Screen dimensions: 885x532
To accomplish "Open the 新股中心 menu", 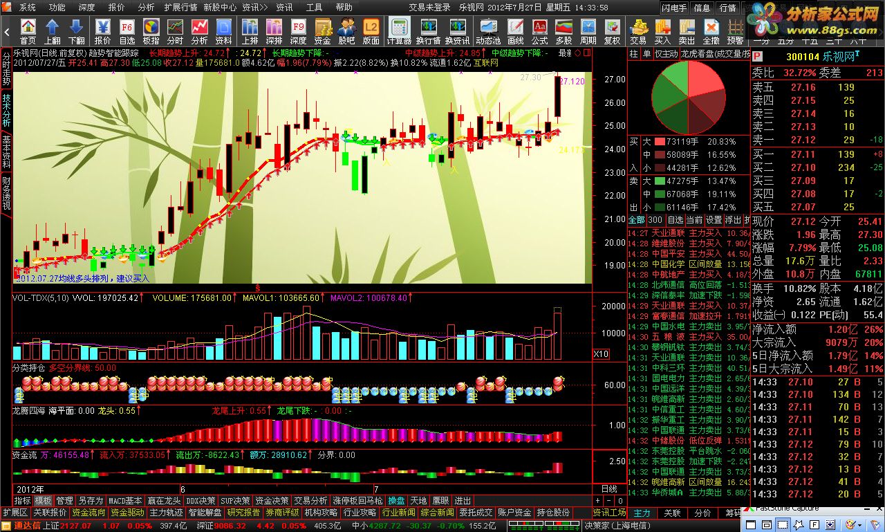I will pyautogui.click(x=221, y=7).
